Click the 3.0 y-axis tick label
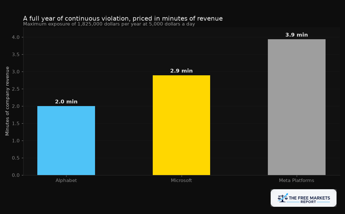The height and width of the screenshot is (214, 345). point(16,72)
